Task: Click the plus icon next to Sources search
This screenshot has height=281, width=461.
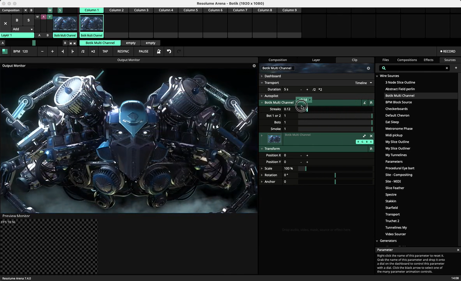Action: coord(456,68)
